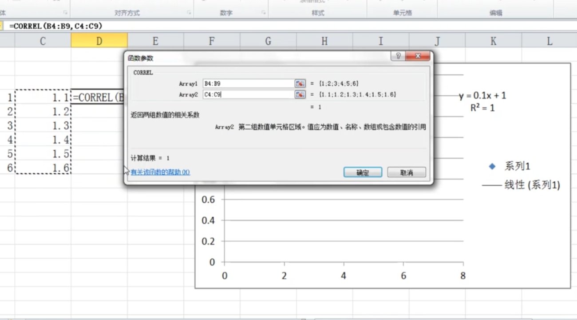Screen dimensions: 577x320
Task: Click the Array1 field showing B4:B9
Action: pyautogui.click(x=249, y=82)
